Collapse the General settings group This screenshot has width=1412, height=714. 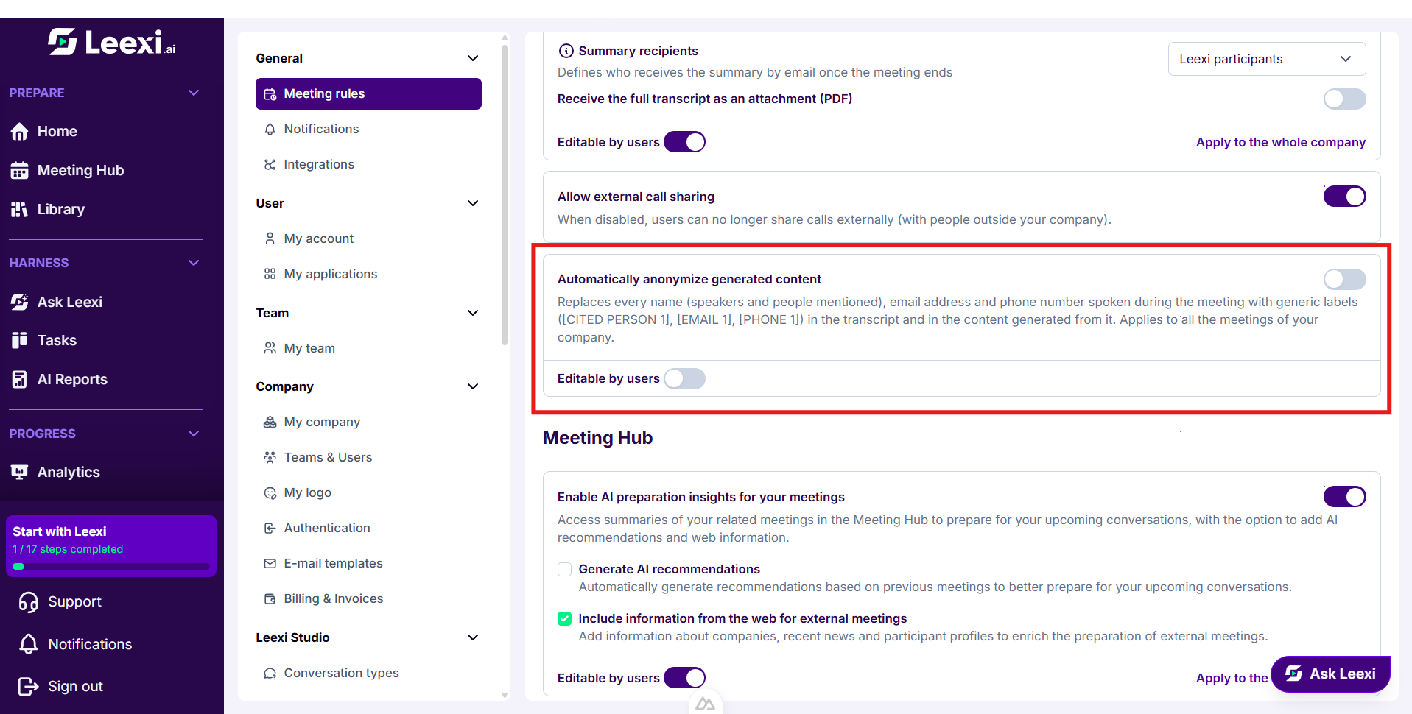pyautogui.click(x=473, y=58)
